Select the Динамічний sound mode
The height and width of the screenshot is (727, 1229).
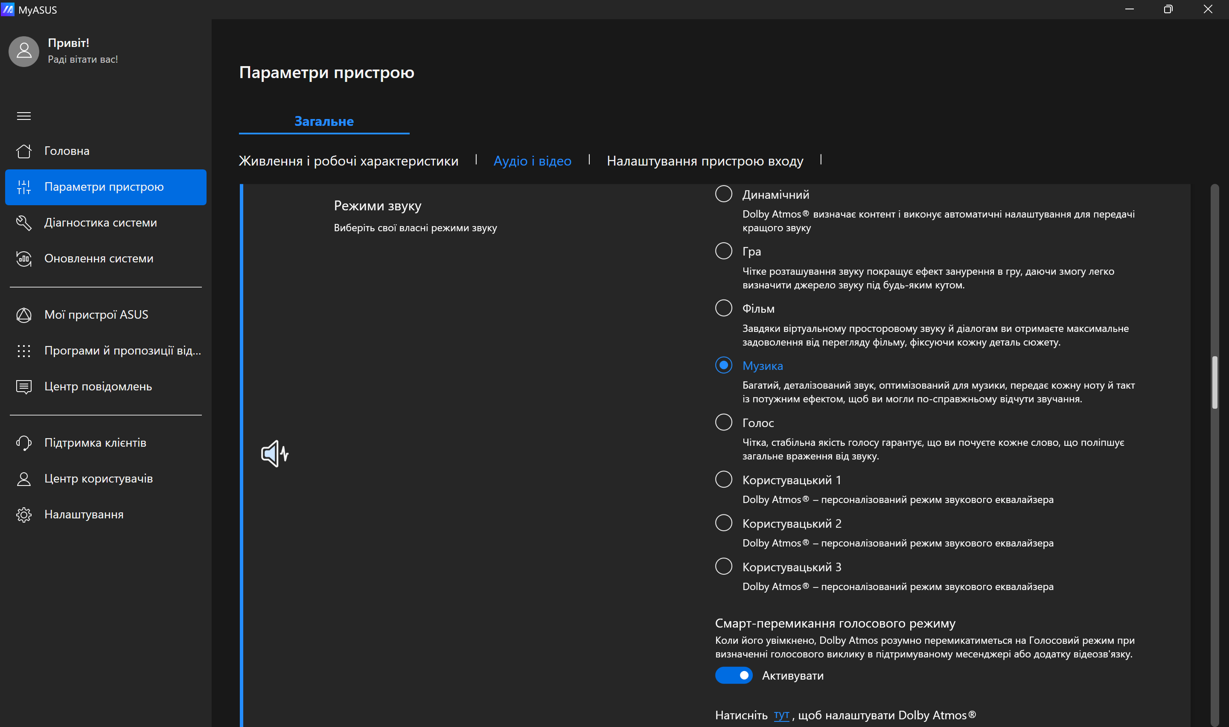click(723, 194)
